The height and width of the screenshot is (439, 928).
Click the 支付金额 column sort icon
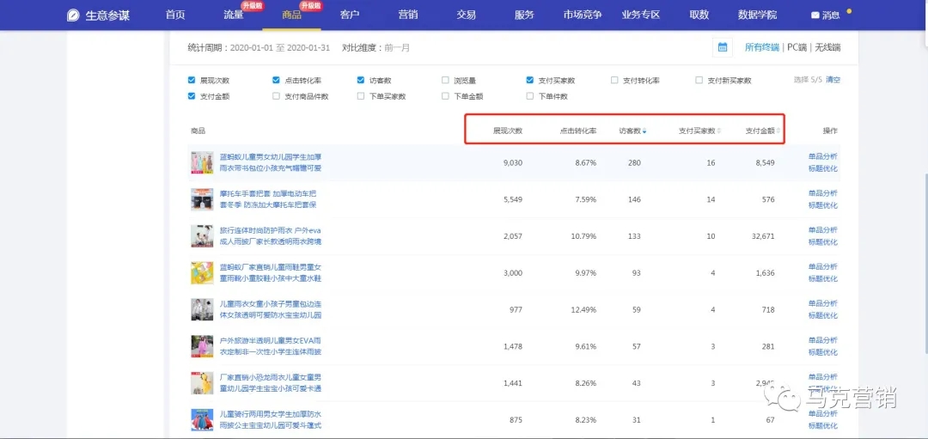779,131
